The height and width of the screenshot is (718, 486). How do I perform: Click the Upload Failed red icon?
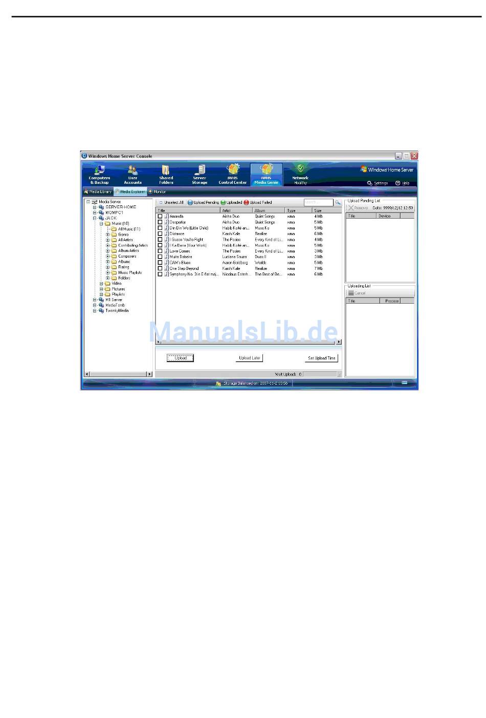coord(246,202)
